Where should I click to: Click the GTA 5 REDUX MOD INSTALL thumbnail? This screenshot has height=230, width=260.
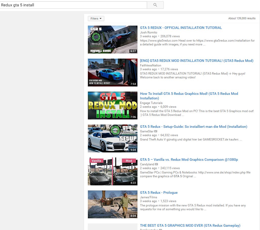[113, 105]
